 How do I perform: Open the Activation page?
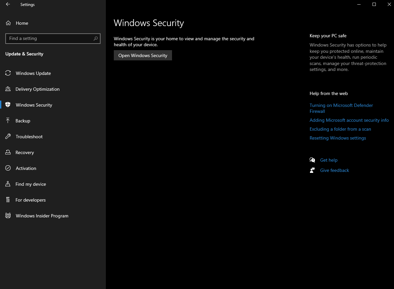coord(53,168)
